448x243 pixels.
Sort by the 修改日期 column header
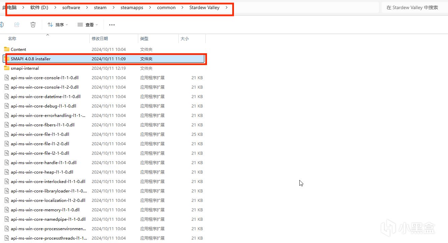100,39
